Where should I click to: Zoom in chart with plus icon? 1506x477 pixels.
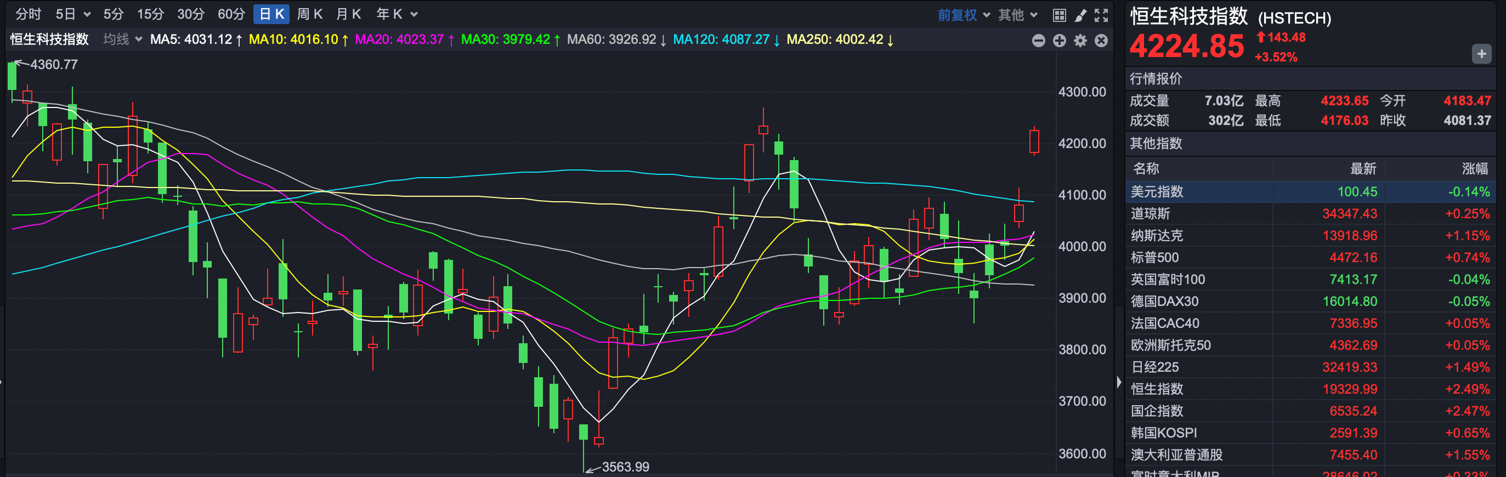click(1060, 41)
